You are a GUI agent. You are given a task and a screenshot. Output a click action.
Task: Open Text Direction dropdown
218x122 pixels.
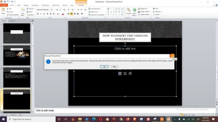pyautogui.click(x=95, y=9)
